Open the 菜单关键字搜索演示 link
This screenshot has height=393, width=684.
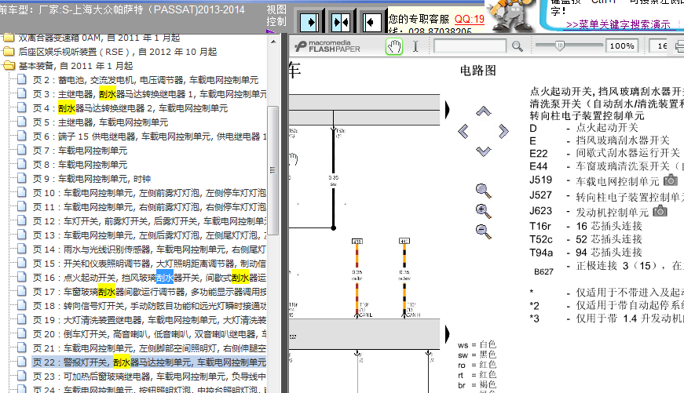pyautogui.click(x=618, y=24)
